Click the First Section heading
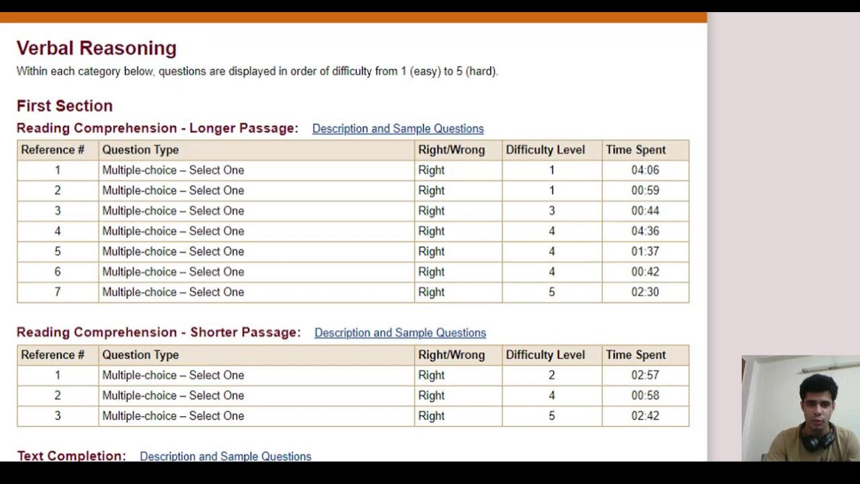Viewport: 860px width, 484px height. point(64,106)
